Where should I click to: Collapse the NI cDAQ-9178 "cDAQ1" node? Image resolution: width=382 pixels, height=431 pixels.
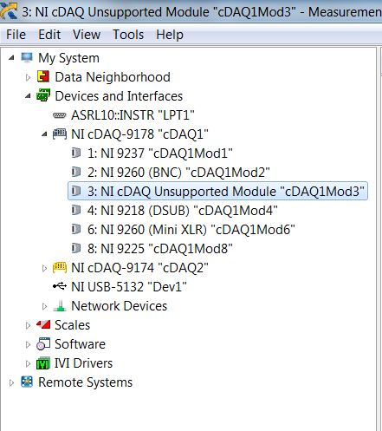[44, 134]
